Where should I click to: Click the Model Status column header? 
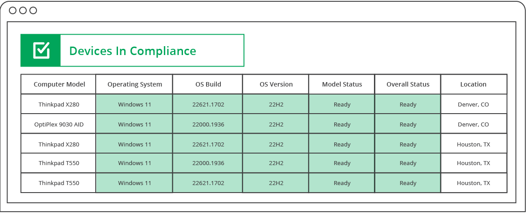(342, 84)
